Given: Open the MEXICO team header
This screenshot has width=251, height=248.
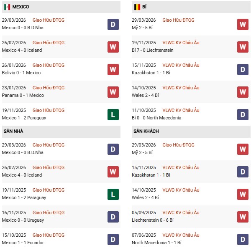Looking at the screenshot, I should 20,7.
